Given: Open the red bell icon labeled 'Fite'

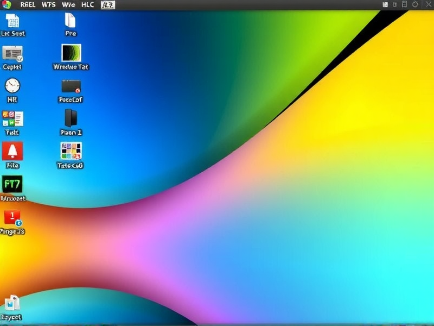Looking at the screenshot, I should click(x=12, y=151).
